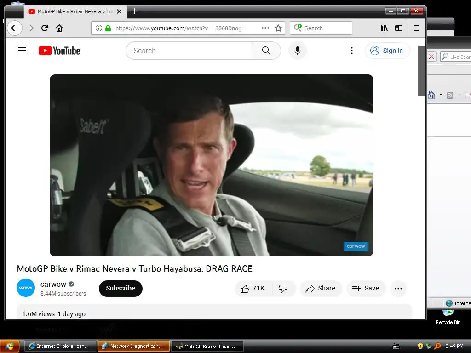Search with your voice microphone

pos(298,51)
